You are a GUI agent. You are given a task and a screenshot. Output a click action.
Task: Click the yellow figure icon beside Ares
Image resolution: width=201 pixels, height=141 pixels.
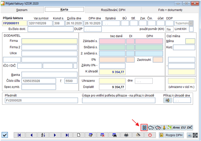pyautogui.click(x=164, y=127)
